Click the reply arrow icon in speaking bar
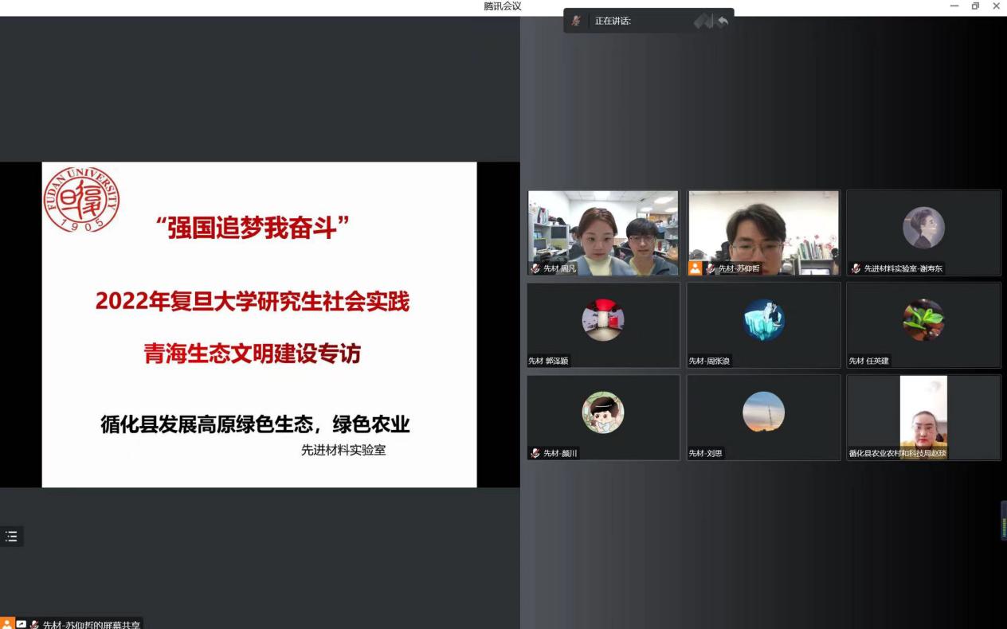1007x629 pixels. (723, 21)
